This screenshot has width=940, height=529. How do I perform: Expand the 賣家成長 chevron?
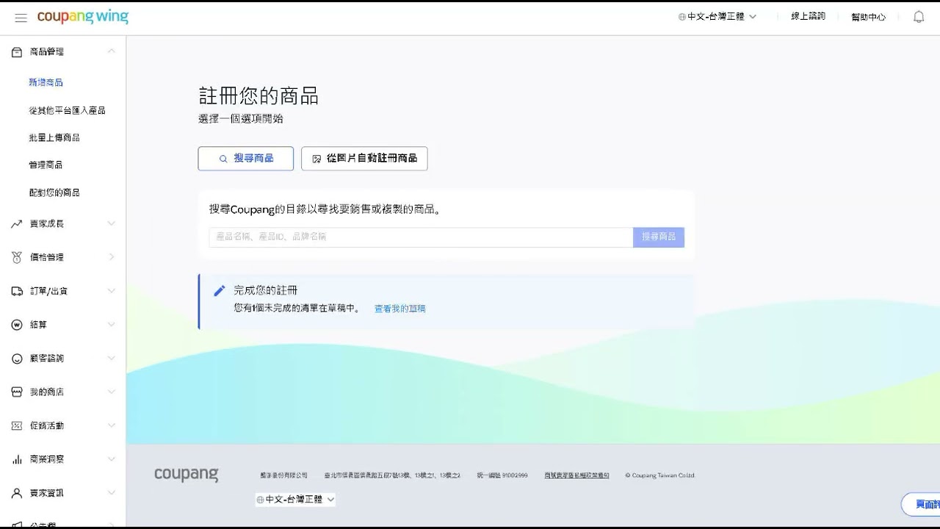point(112,223)
